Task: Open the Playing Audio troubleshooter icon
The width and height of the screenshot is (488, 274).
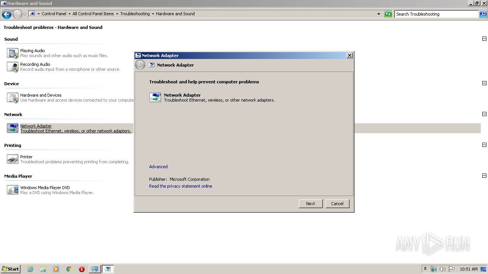Action: click(13, 53)
